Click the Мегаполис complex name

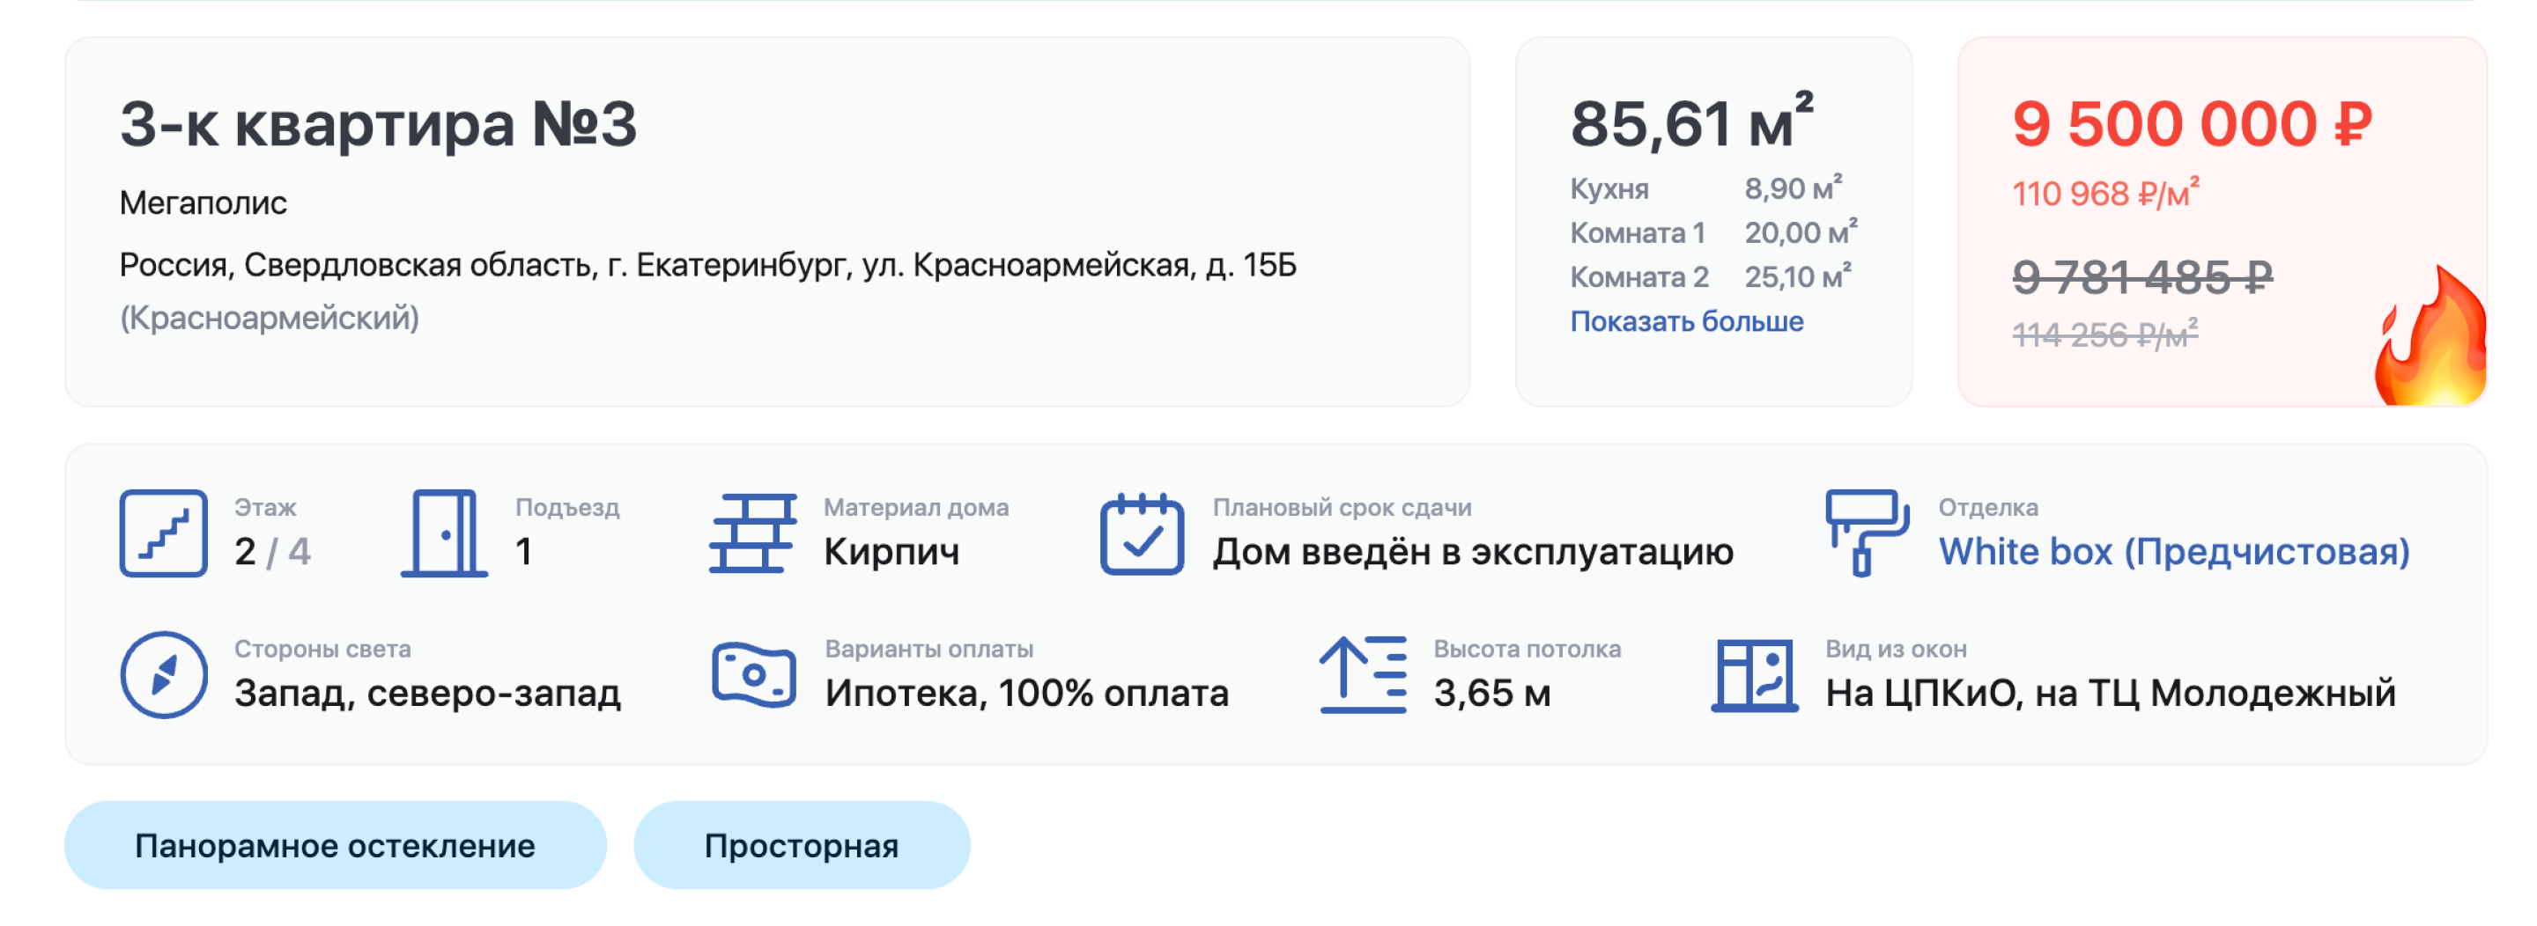203,202
